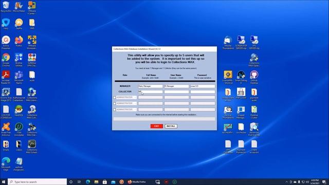Open SCREEN POP SERVER.rdp file

241,42
